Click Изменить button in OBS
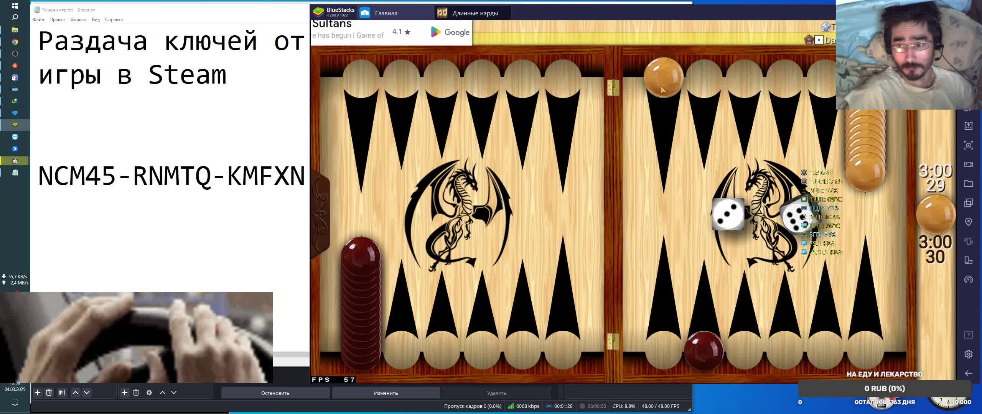This screenshot has height=414, width=982. (x=386, y=393)
